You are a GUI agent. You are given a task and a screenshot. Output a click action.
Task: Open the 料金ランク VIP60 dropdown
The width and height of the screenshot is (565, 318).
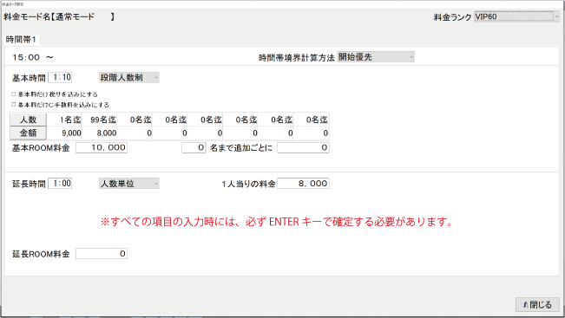pyautogui.click(x=516, y=16)
